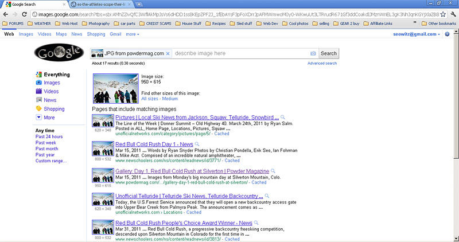Image resolution: width=459 pixels, height=242 pixels.
Task: Open the Google settings gear menu
Action: click(448, 34)
